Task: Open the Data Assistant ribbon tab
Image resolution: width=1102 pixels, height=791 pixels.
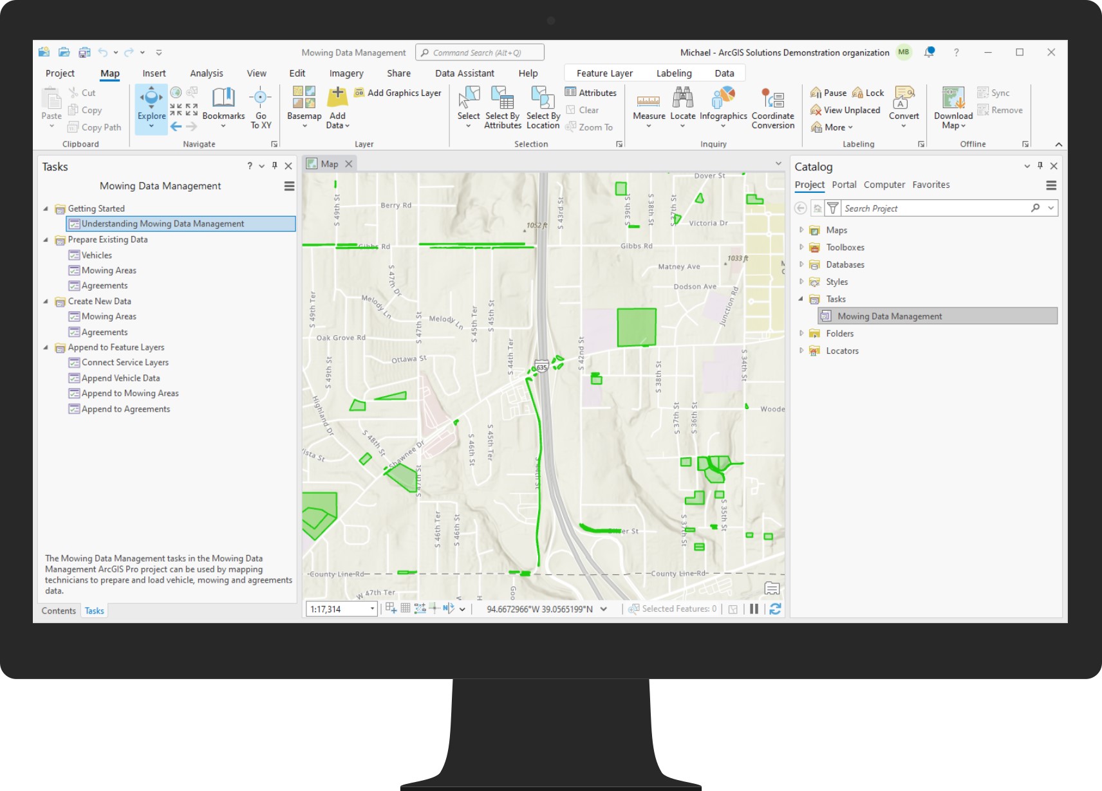Action: 465,73
